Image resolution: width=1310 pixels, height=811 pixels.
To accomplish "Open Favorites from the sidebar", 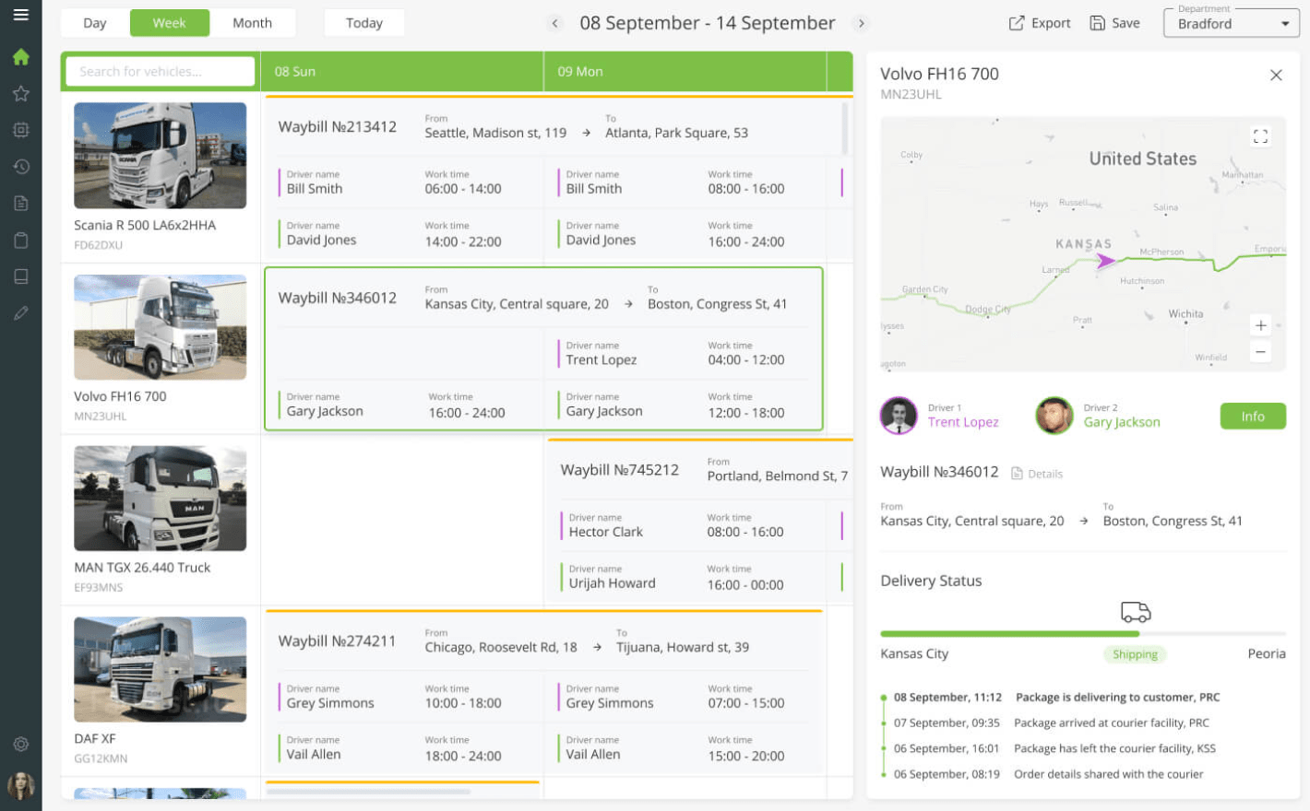I will [x=21, y=93].
